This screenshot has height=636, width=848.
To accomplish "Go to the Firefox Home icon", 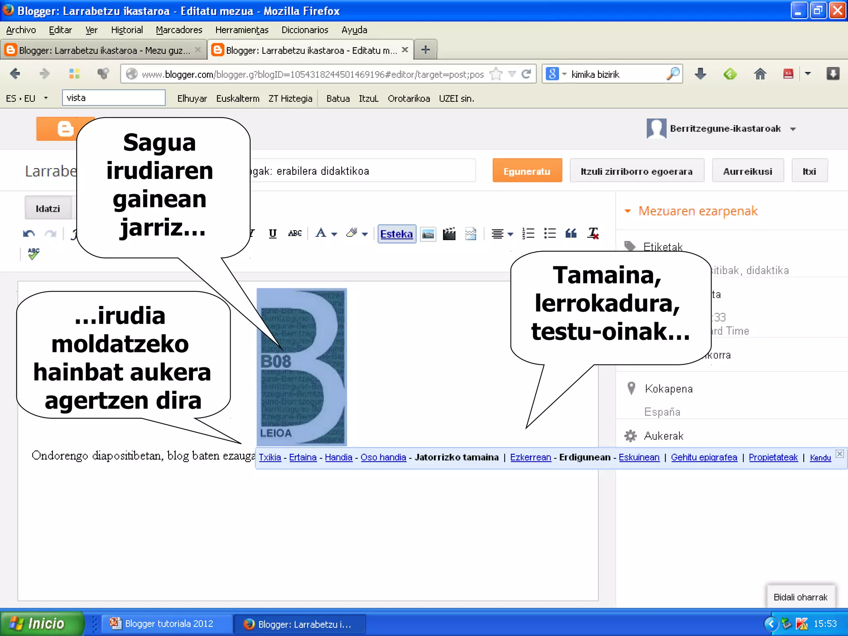I will (x=760, y=74).
